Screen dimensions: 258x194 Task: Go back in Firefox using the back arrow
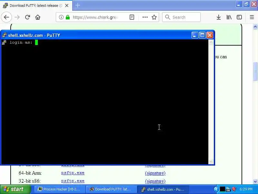click(x=6, y=17)
